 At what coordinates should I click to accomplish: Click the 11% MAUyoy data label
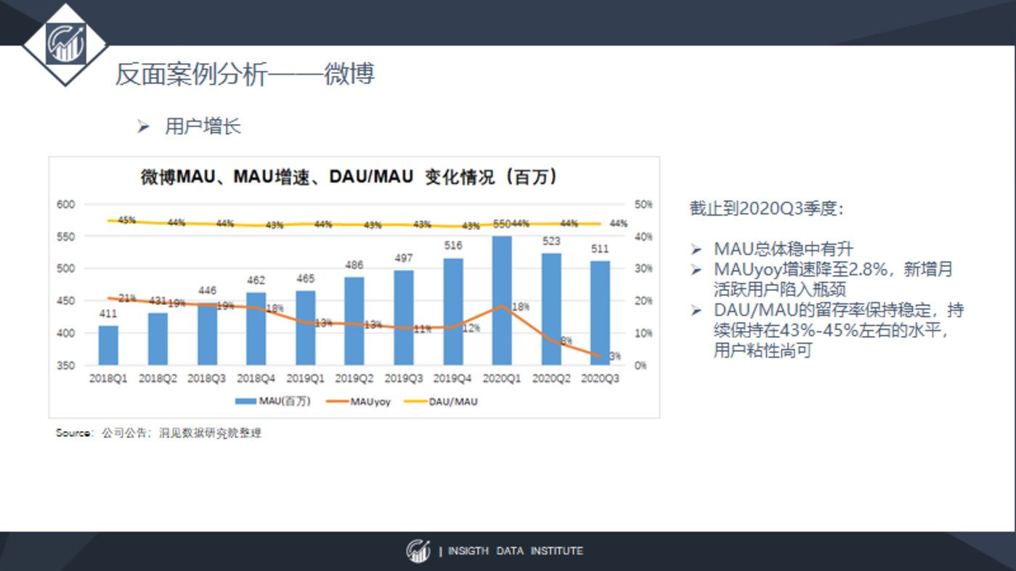pos(423,329)
